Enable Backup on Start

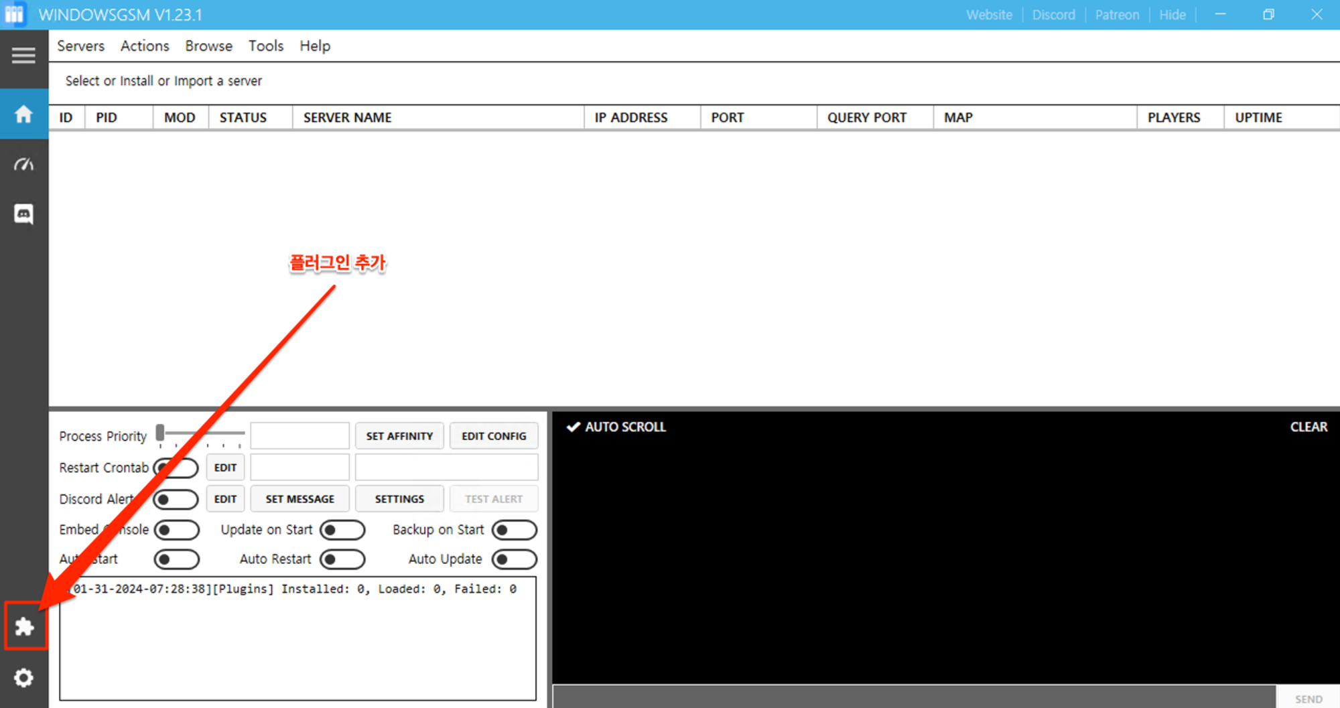click(515, 530)
